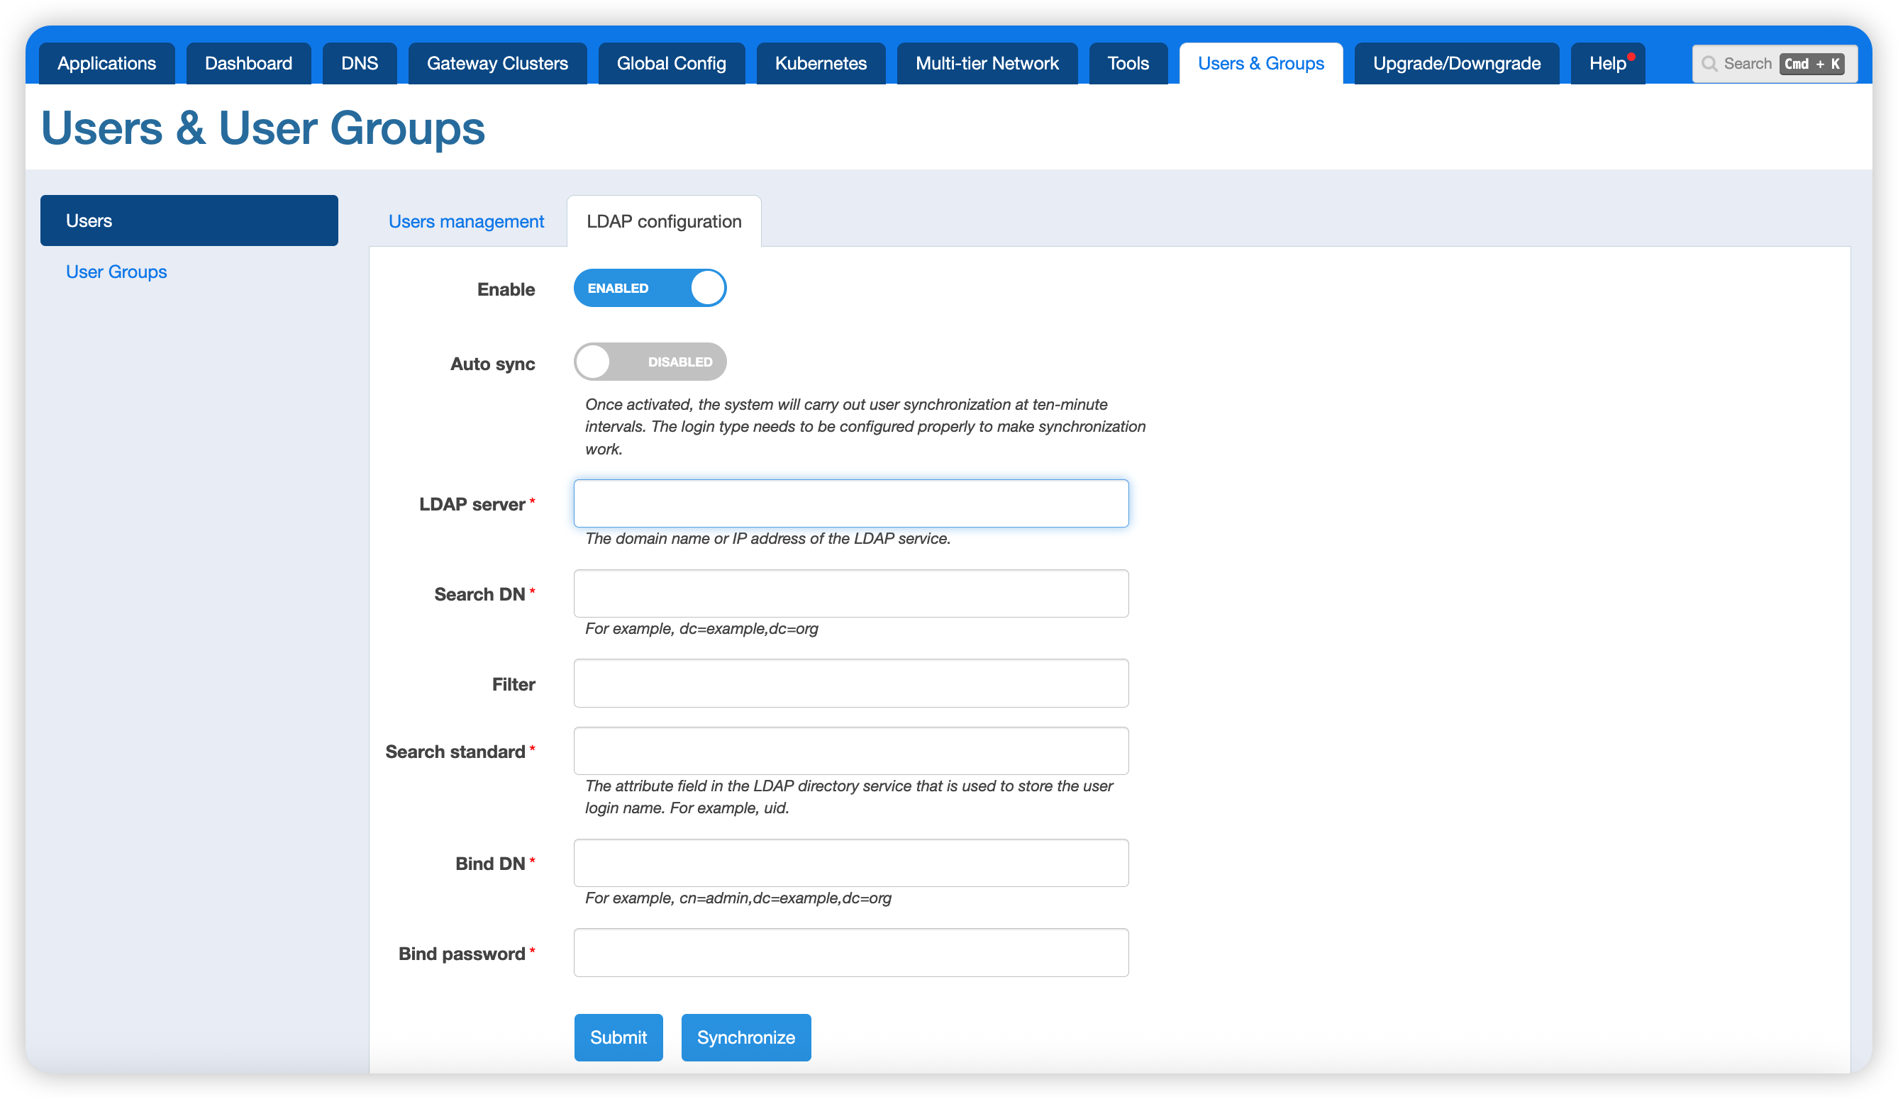
Task: Turn on the Auto sync toggle
Action: tap(649, 362)
